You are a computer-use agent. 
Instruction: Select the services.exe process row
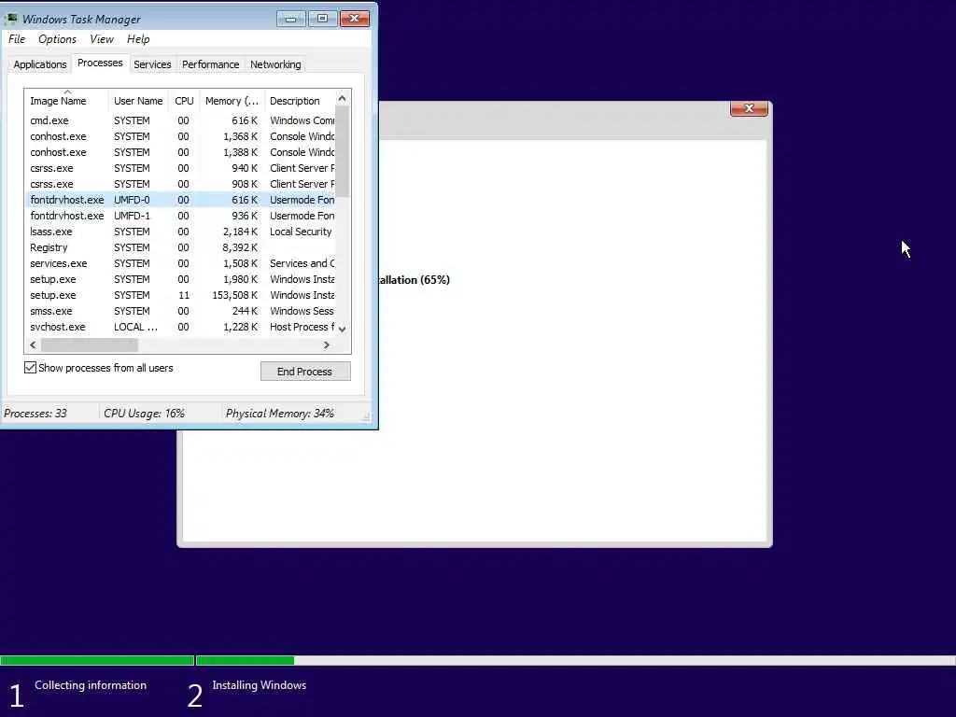point(180,263)
